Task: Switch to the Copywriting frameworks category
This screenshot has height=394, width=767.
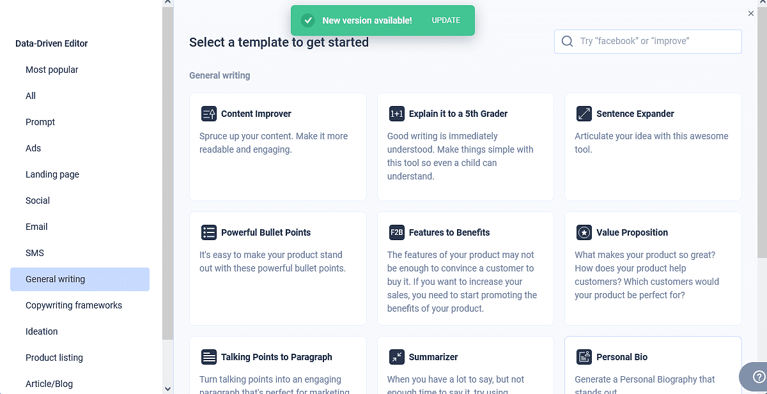Action: coord(74,305)
